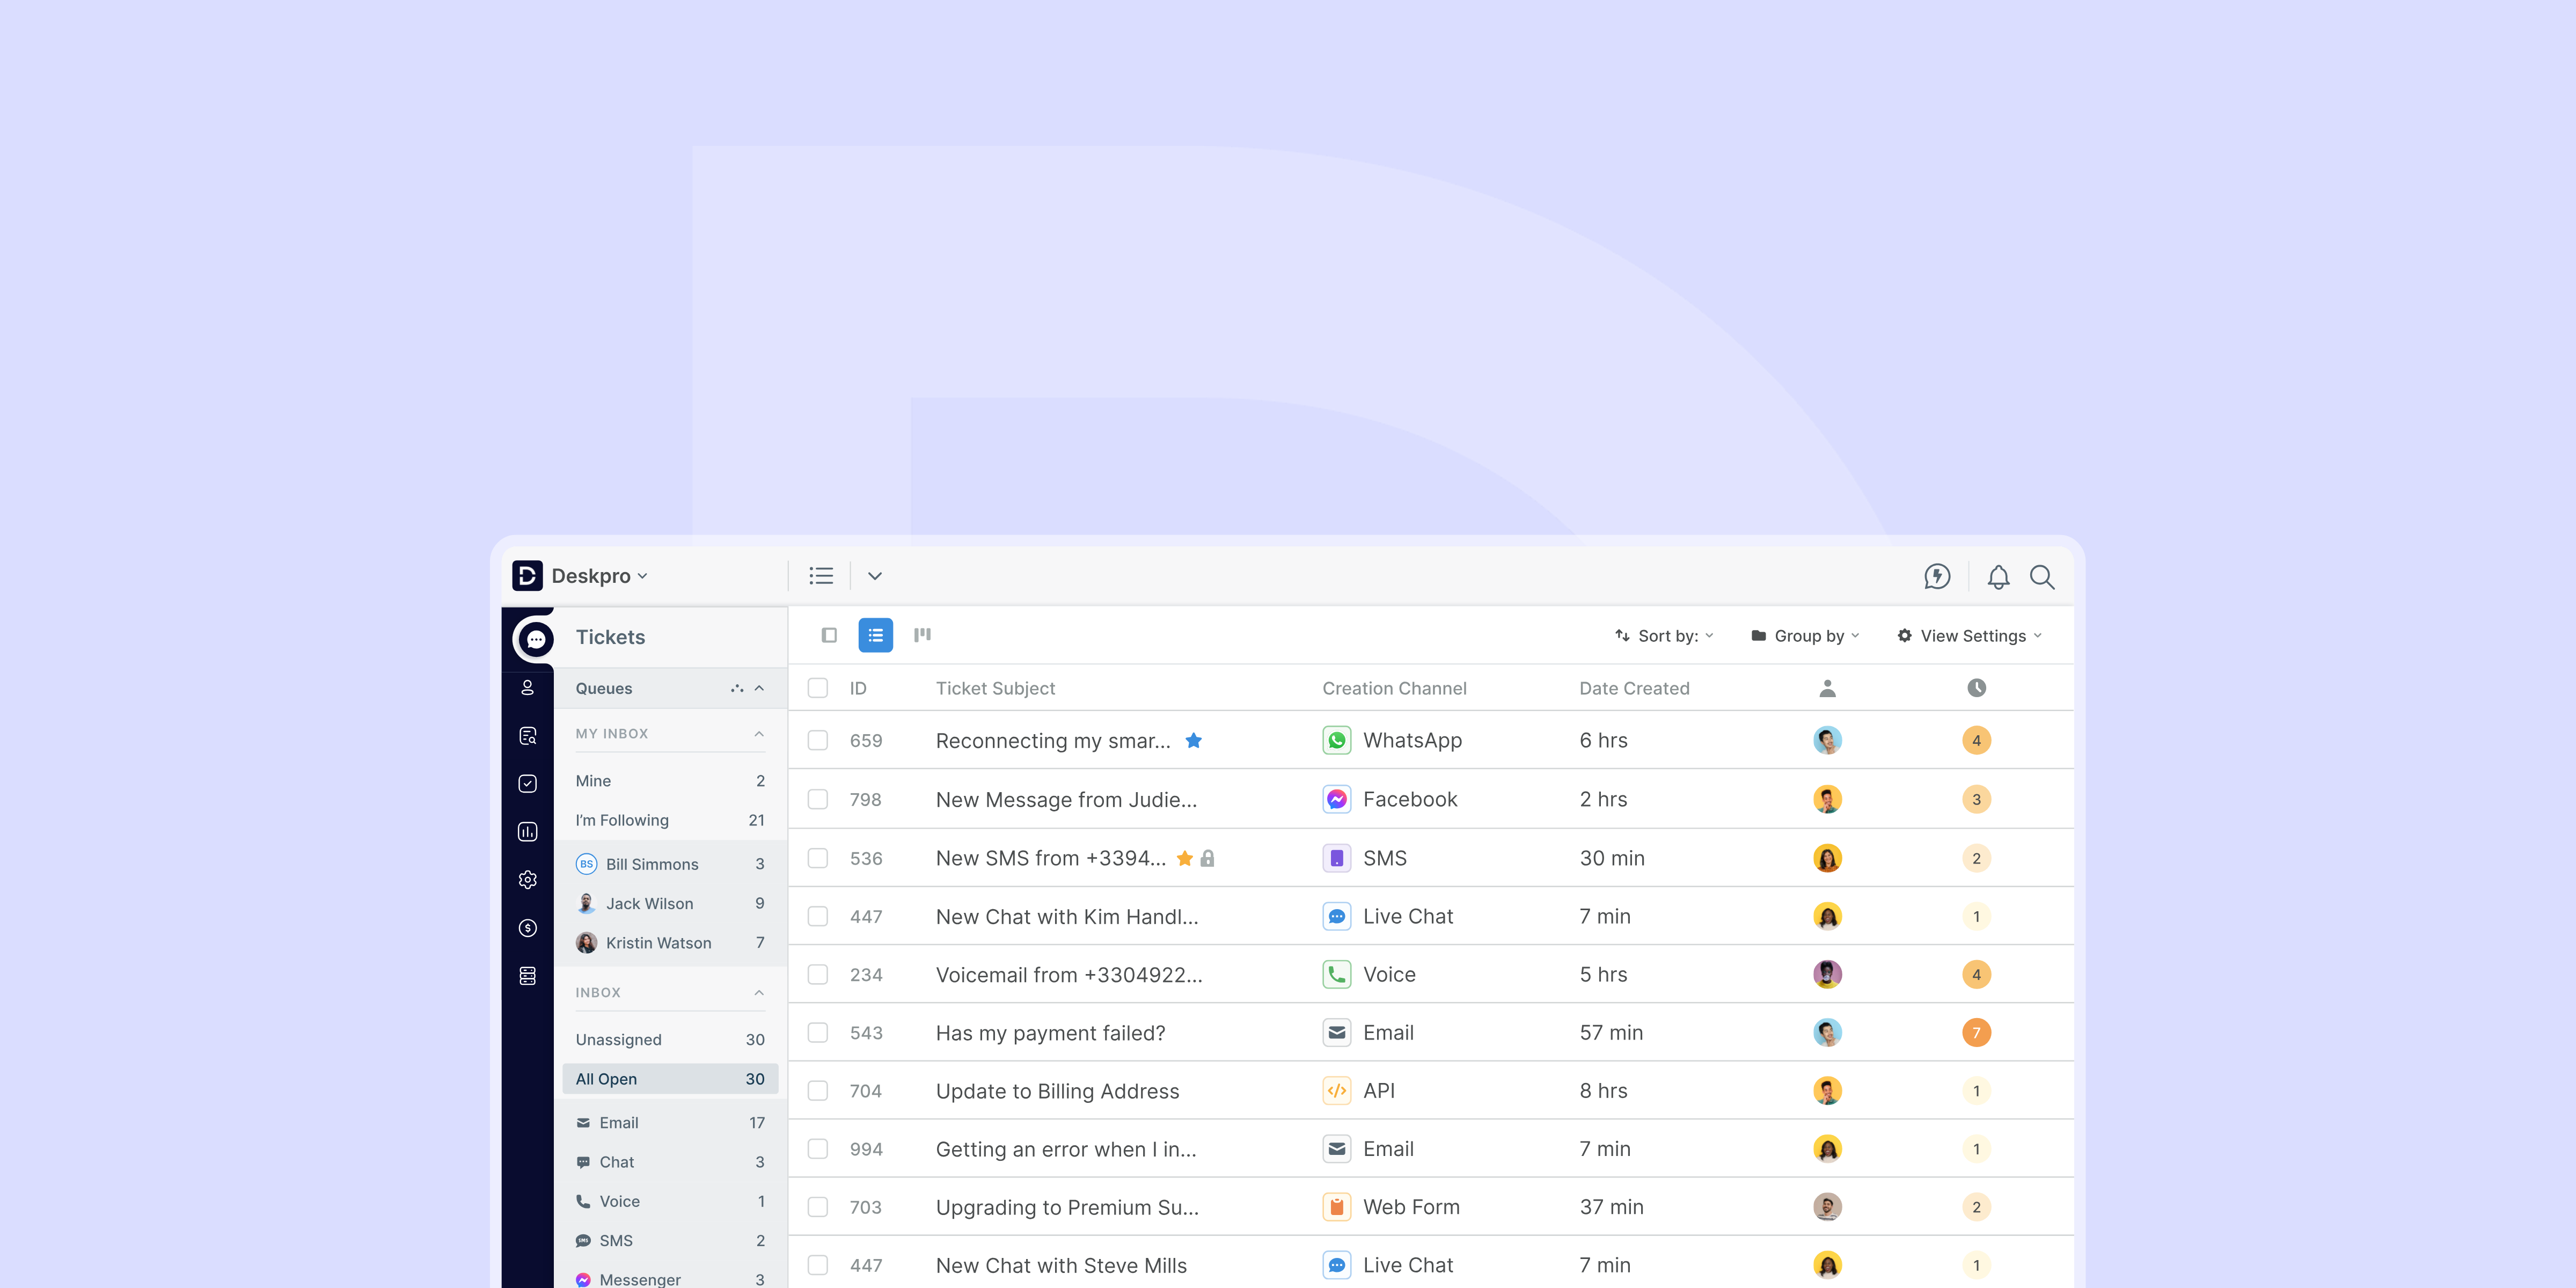Open the Contacts section in the sidebar
Viewport: 2576px width, 1288px height.
528,688
